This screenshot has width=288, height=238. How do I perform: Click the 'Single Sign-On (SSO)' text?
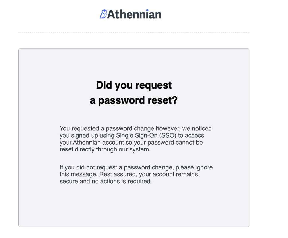[146, 135]
